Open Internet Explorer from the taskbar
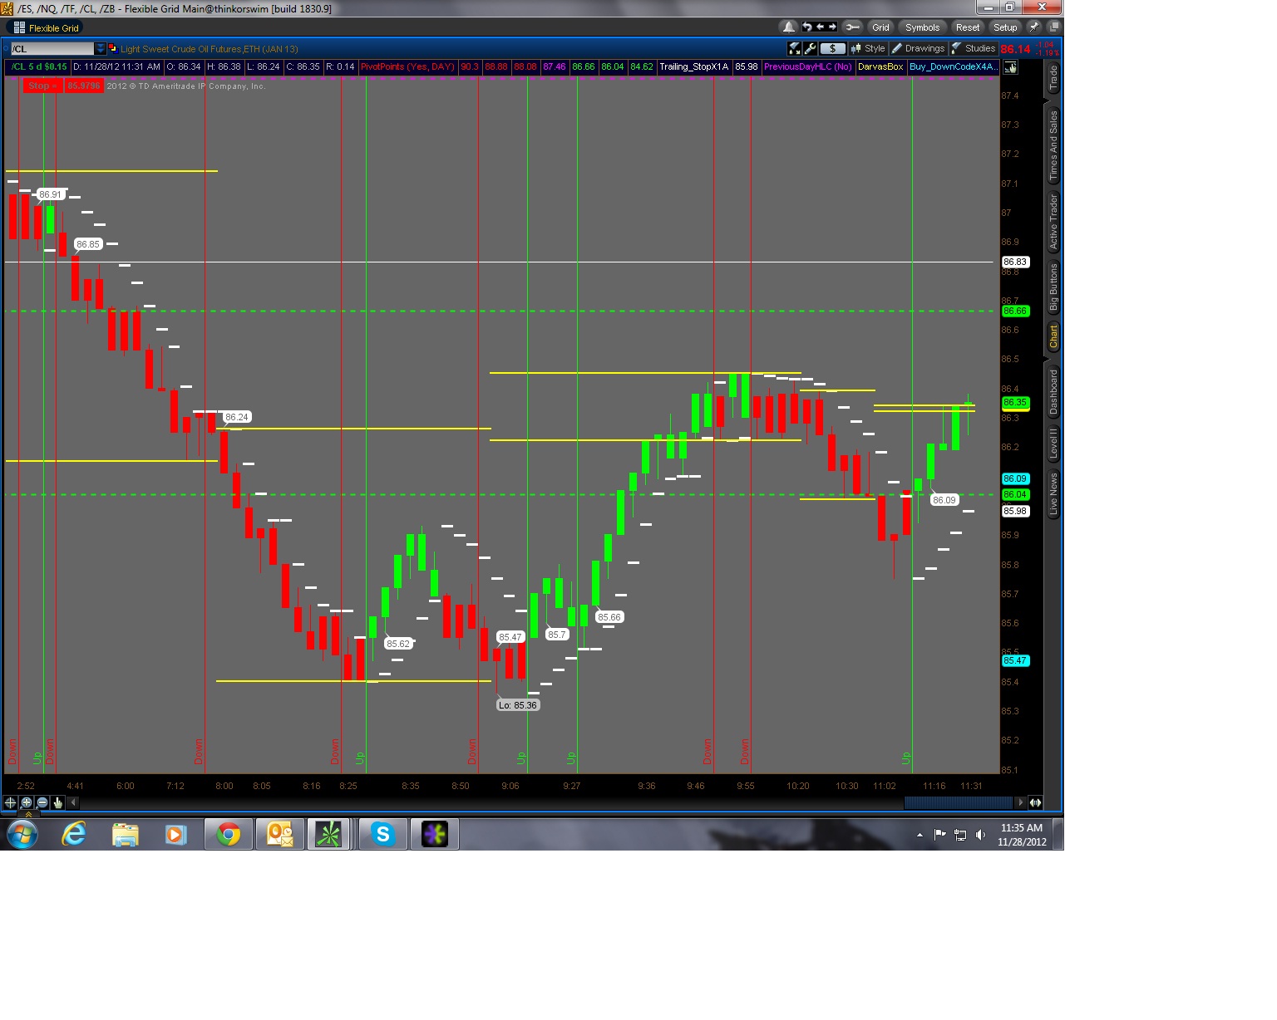1277x1020 pixels. [x=74, y=834]
